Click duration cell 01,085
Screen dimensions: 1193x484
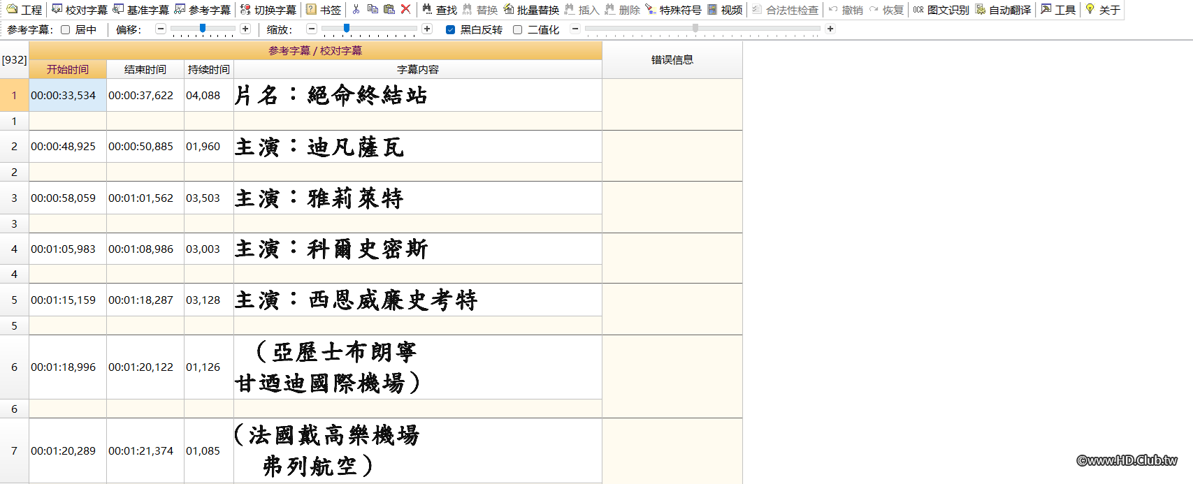209,450
